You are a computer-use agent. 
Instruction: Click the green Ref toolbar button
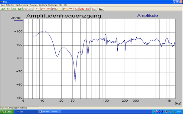click(x=3, y=9)
